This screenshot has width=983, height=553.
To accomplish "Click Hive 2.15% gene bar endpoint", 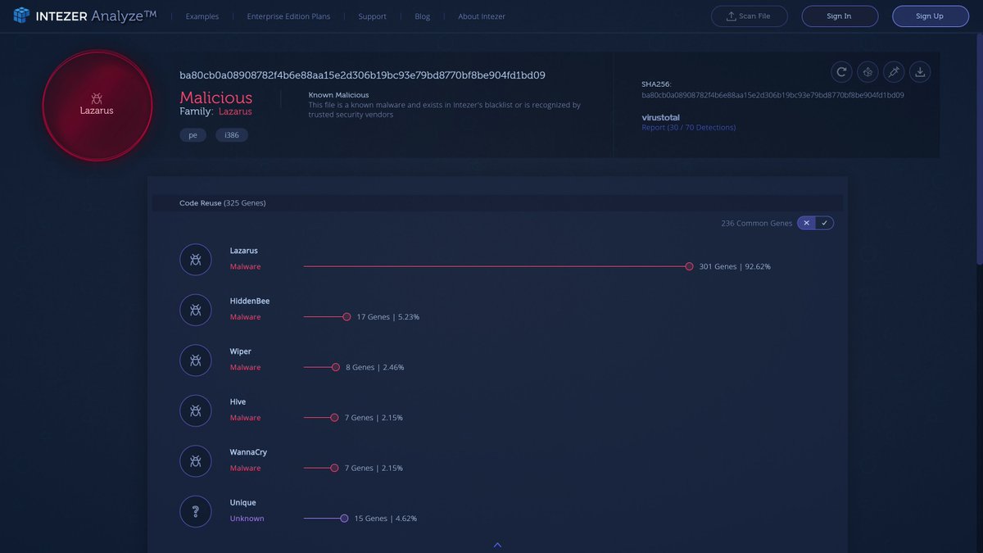I will 334,417.
